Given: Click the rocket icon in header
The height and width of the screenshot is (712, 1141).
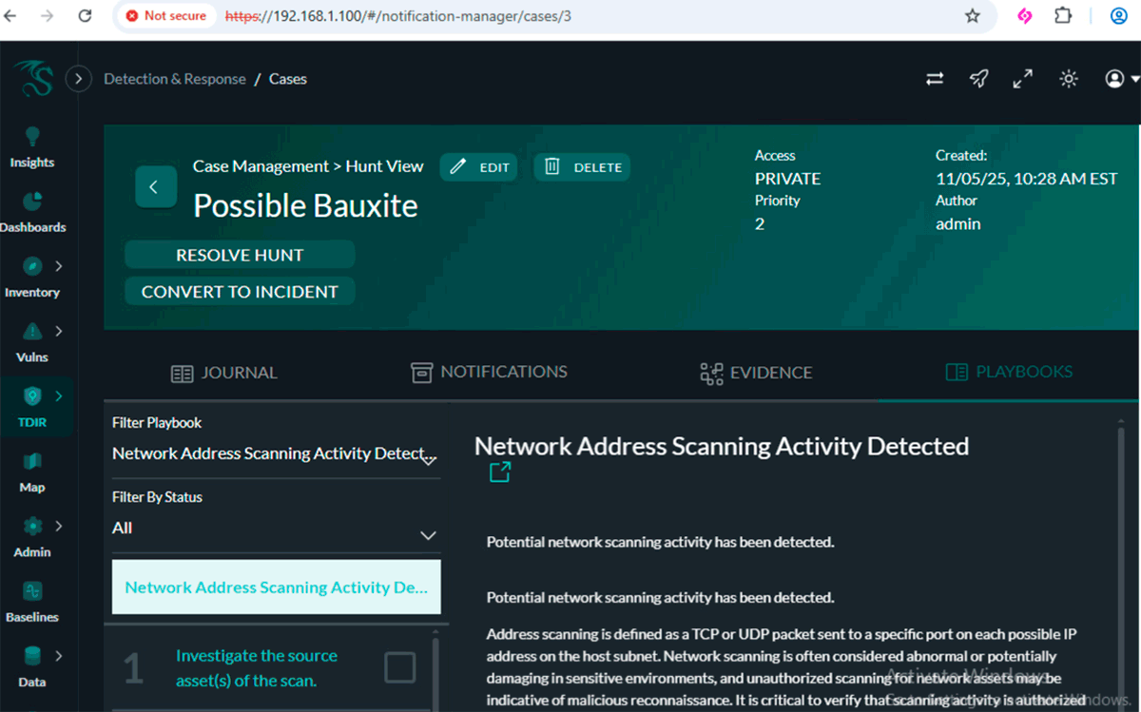Looking at the screenshot, I should [x=978, y=79].
